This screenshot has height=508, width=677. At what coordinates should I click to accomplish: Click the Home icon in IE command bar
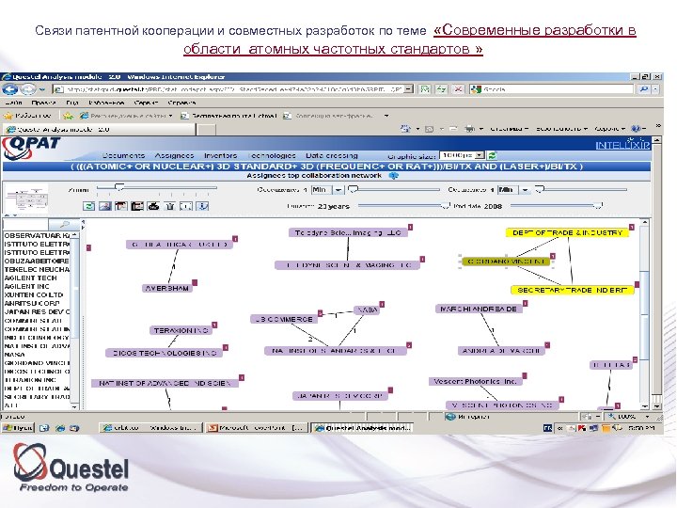[x=405, y=129]
